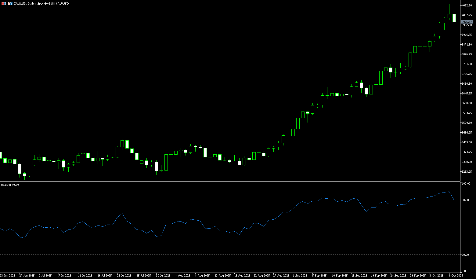
Task: Click the one-click trading panel icon
Action: [x=10, y=3]
